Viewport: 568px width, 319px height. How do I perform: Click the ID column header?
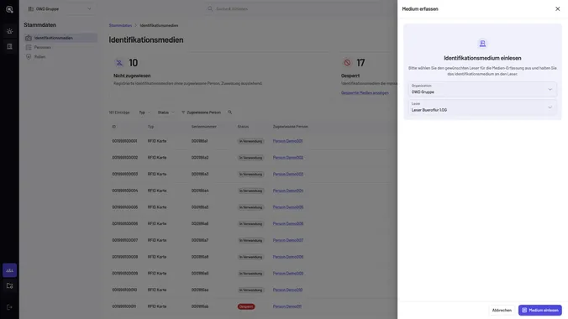coord(113,127)
